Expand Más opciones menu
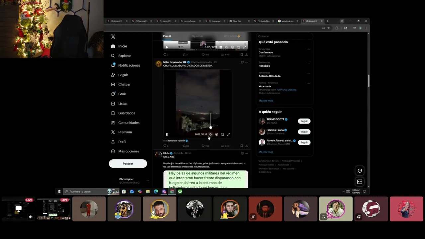 [x=125, y=151]
